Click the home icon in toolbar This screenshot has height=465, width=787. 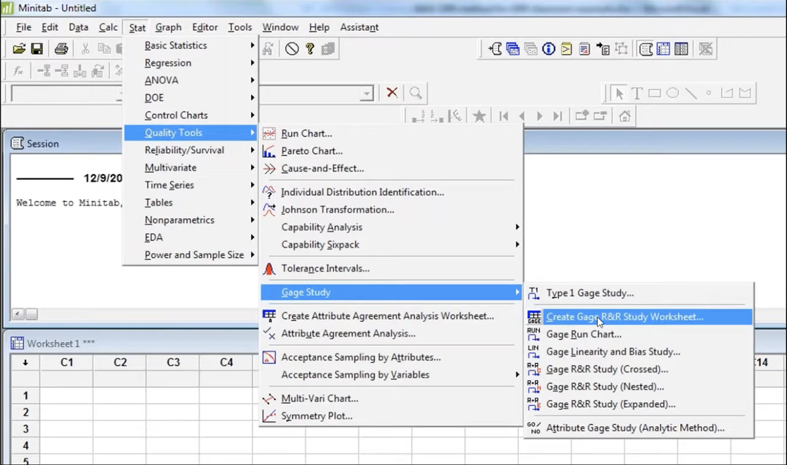(625, 116)
